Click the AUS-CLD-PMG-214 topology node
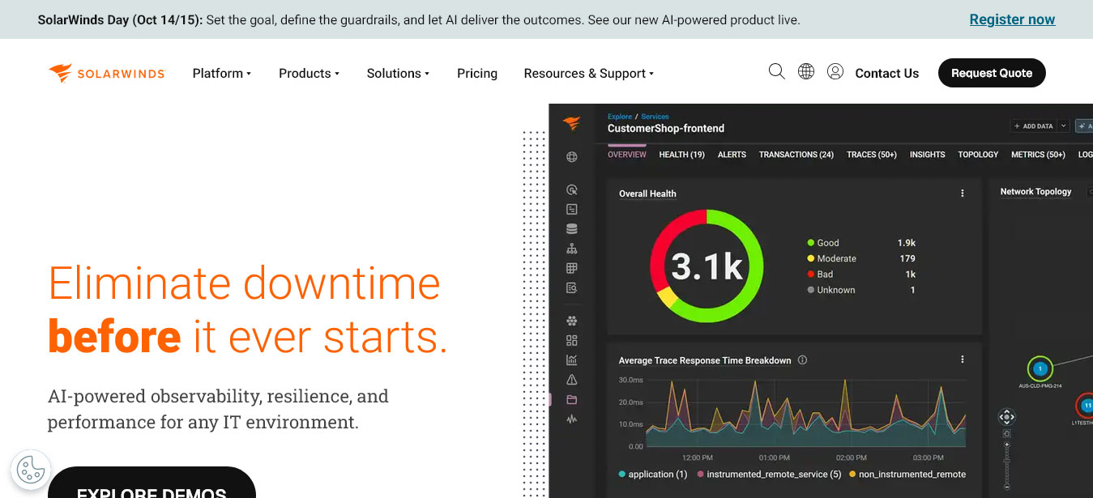 point(1040,369)
